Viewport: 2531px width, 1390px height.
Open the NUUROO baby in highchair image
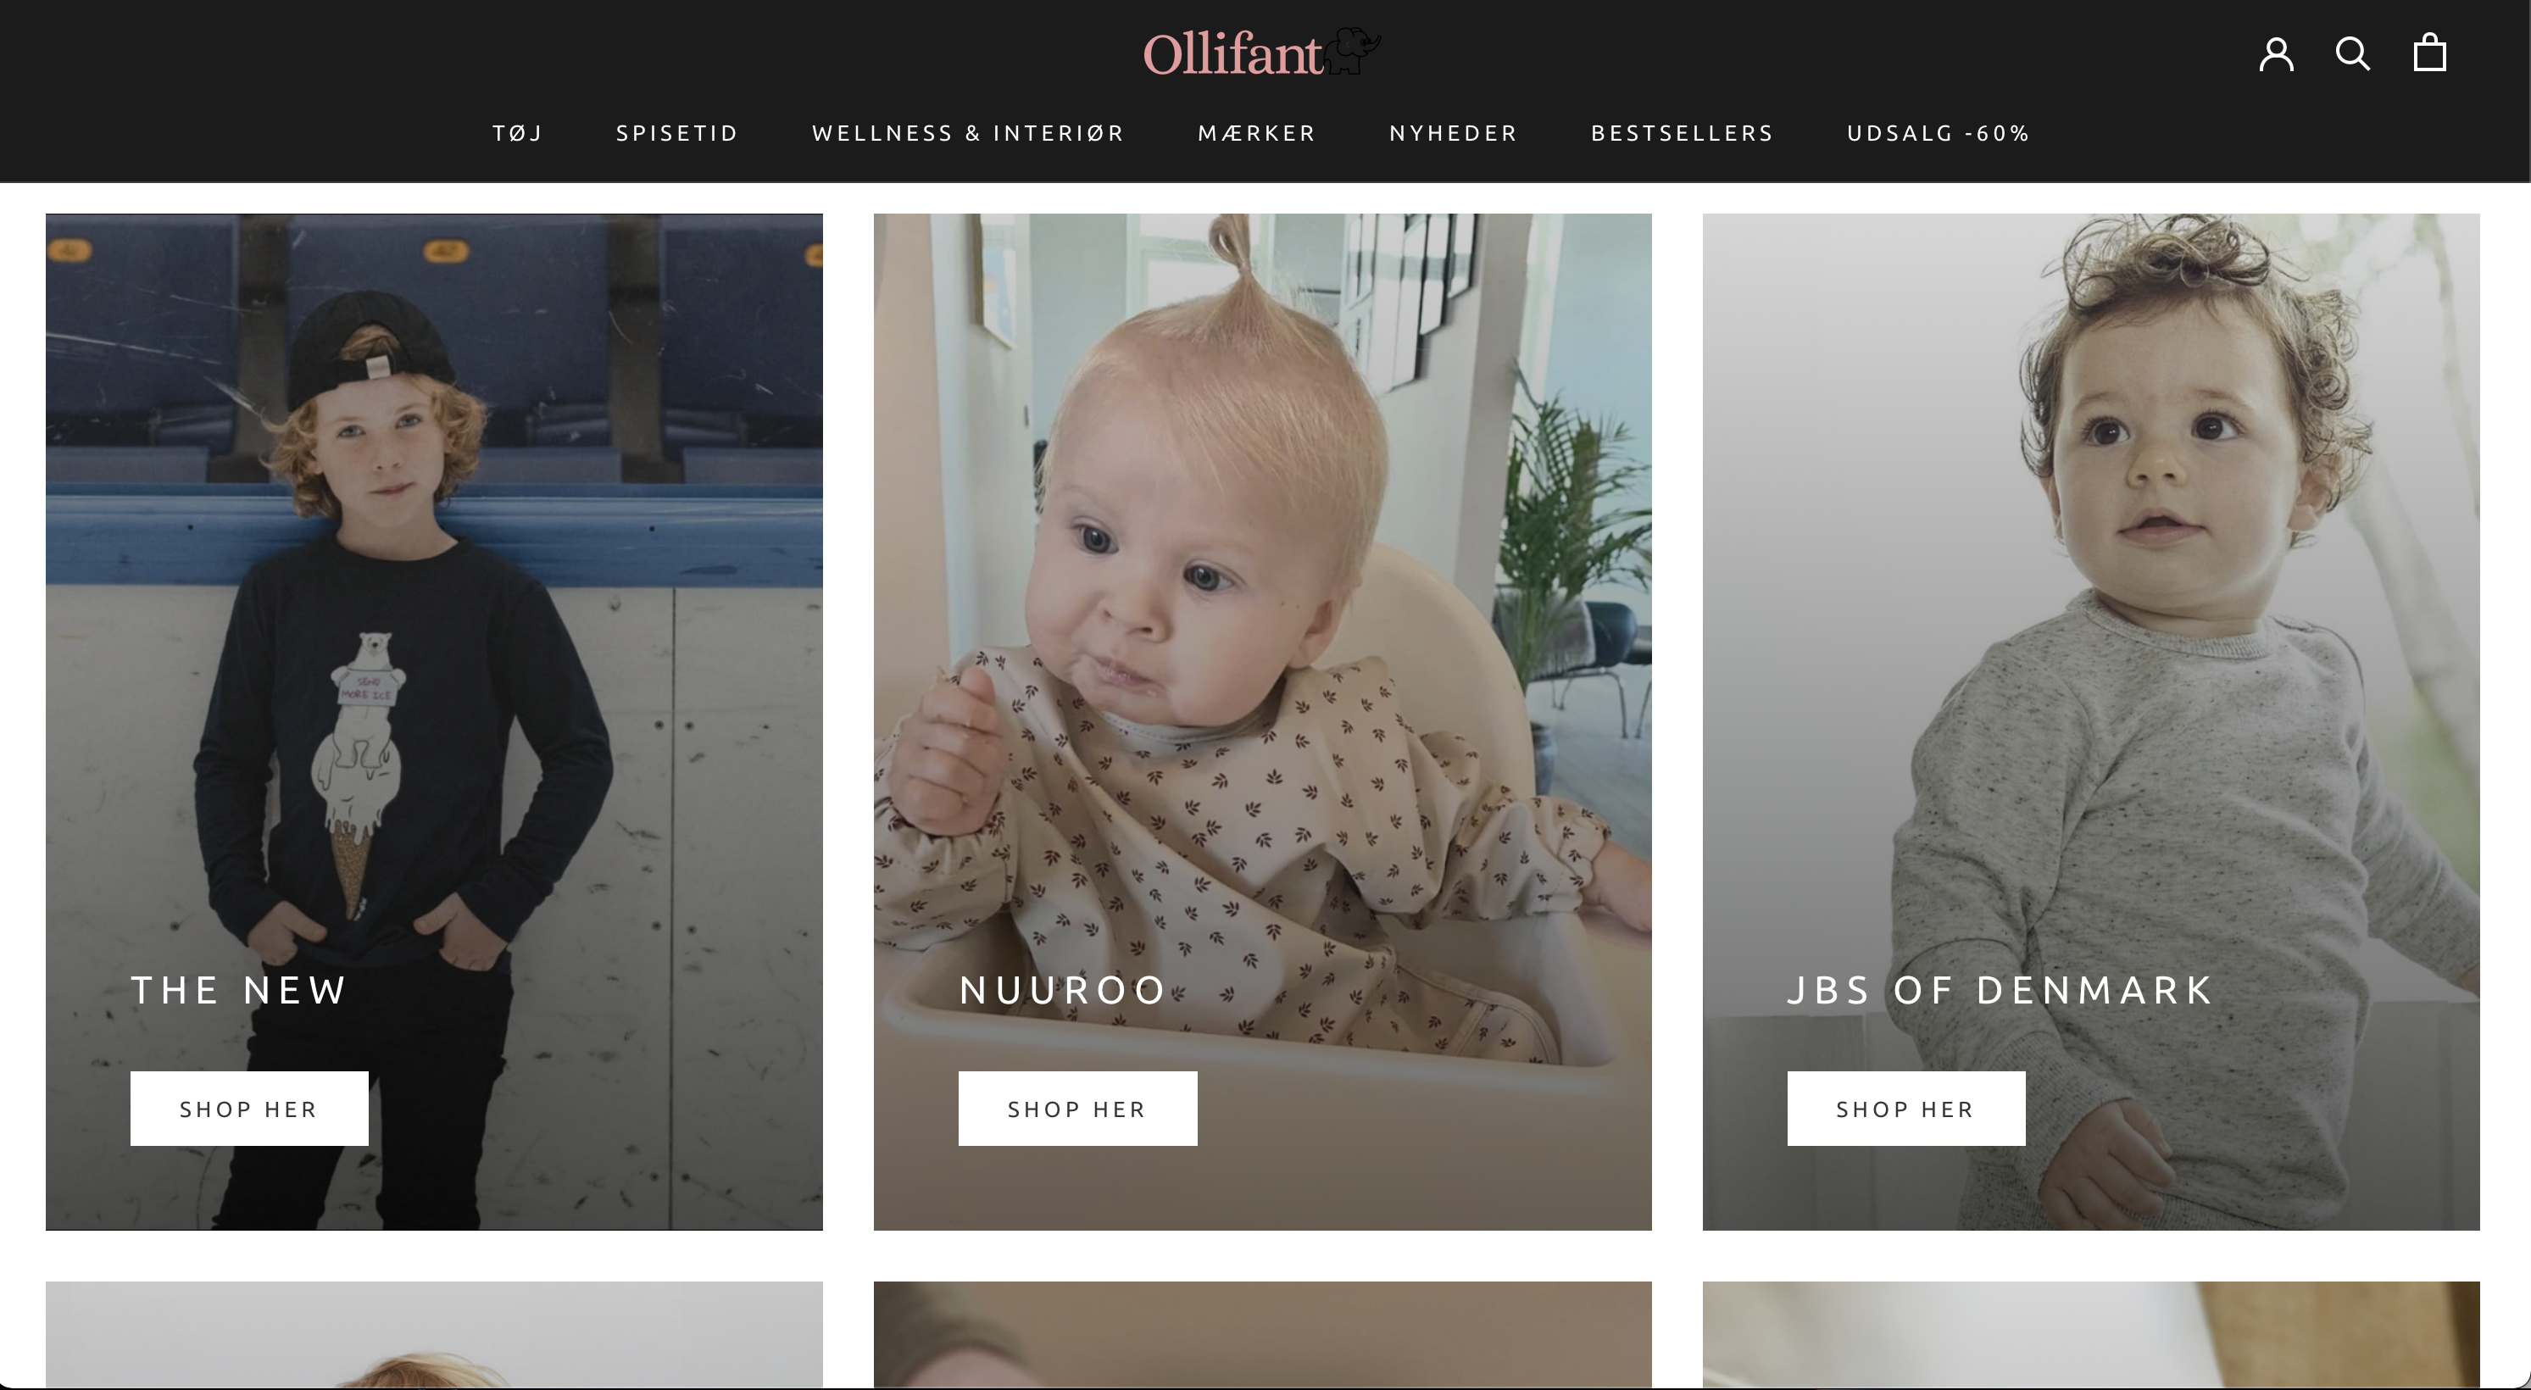(x=1263, y=589)
